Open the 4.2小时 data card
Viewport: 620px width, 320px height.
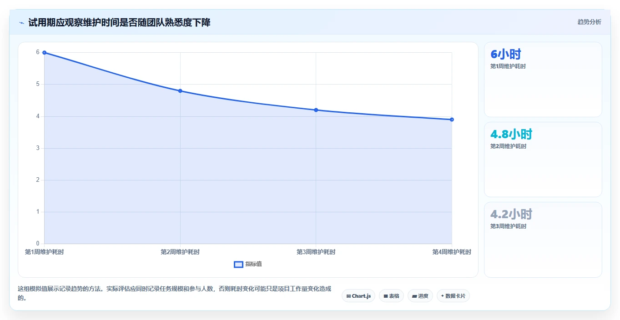[x=543, y=240]
